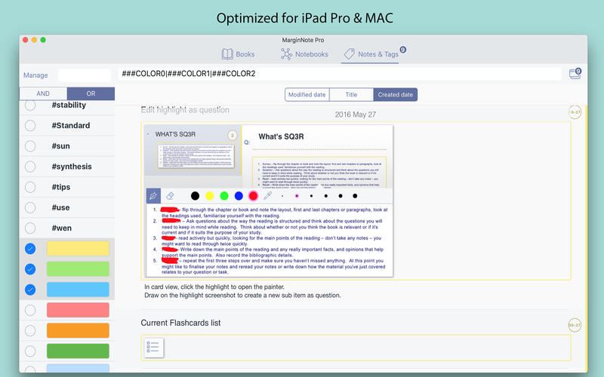This screenshot has width=604, height=377.
Task: Click the dark green sidebar swatch
Action: (x=78, y=351)
